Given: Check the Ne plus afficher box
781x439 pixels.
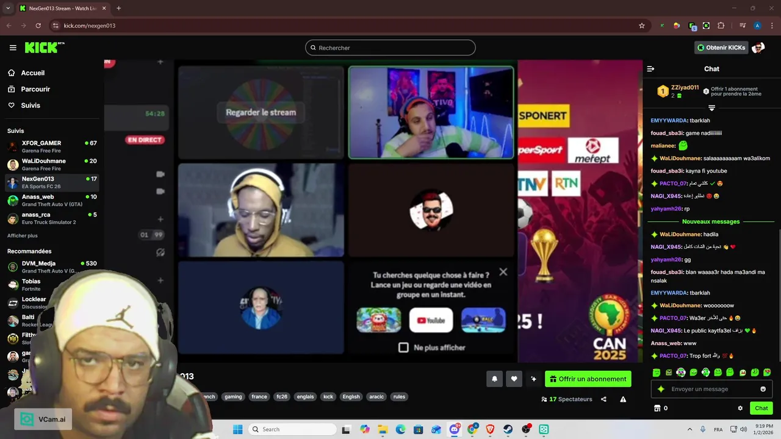Looking at the screenshot, I should pyautogui.click(x=403, y=347).
